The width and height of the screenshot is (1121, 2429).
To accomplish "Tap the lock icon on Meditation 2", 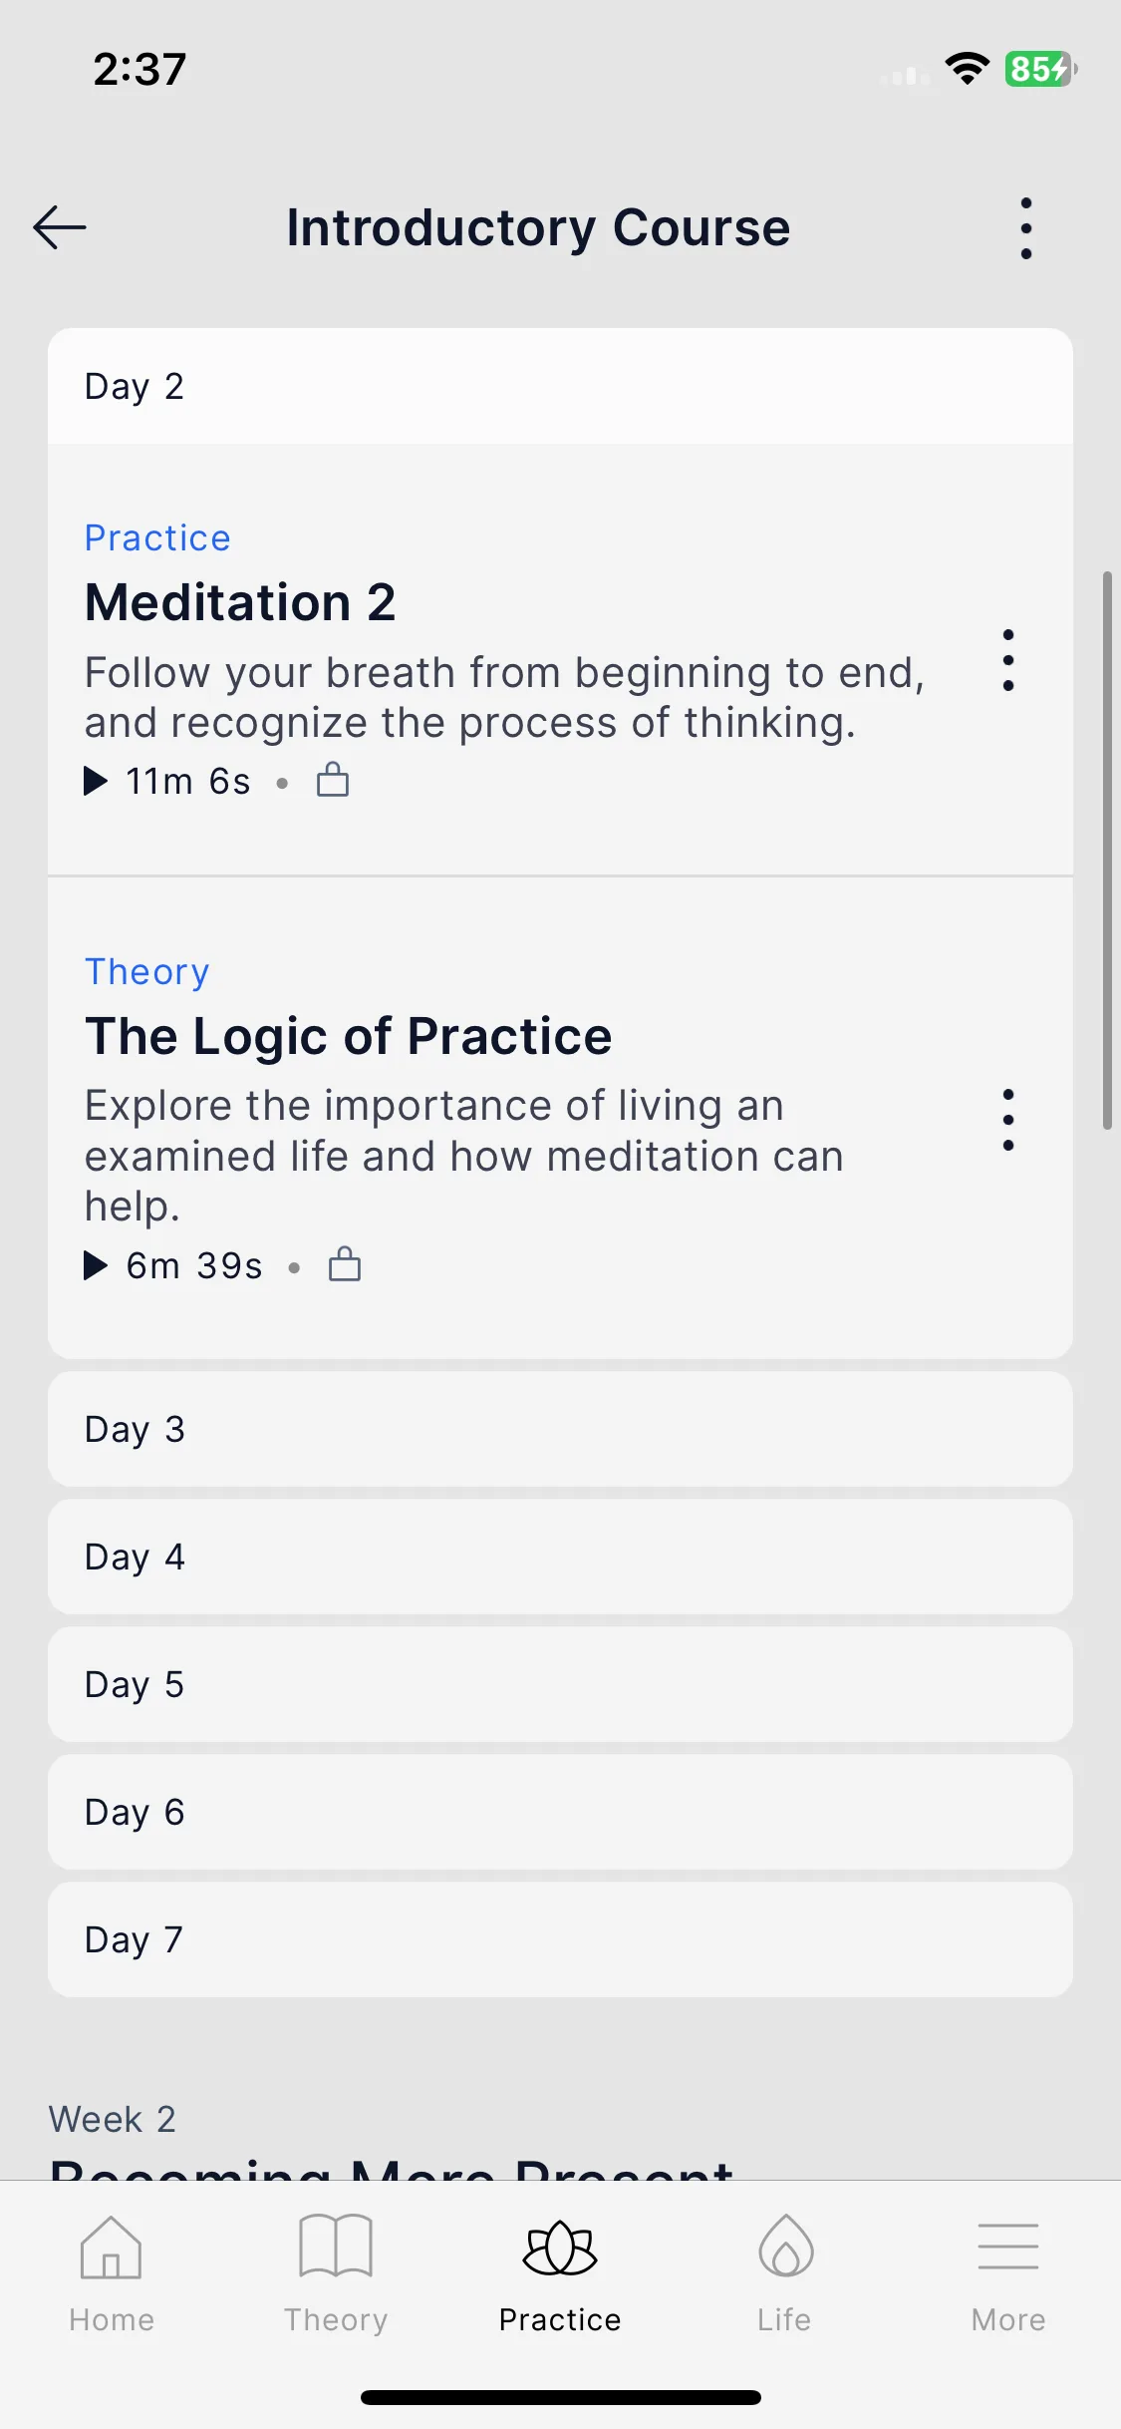I will click(x=333, y=780).
